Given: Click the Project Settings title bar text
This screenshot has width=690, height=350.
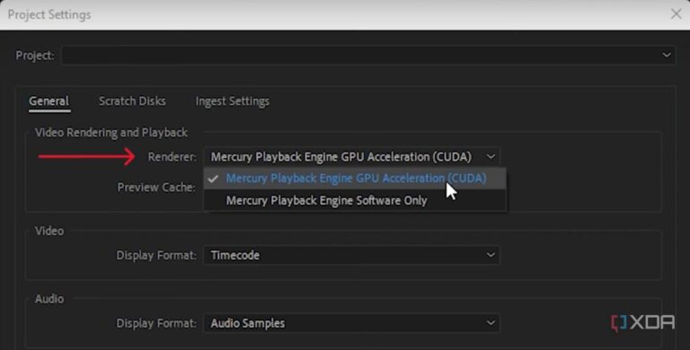Looking at the screenshot, I should (49, 14).
